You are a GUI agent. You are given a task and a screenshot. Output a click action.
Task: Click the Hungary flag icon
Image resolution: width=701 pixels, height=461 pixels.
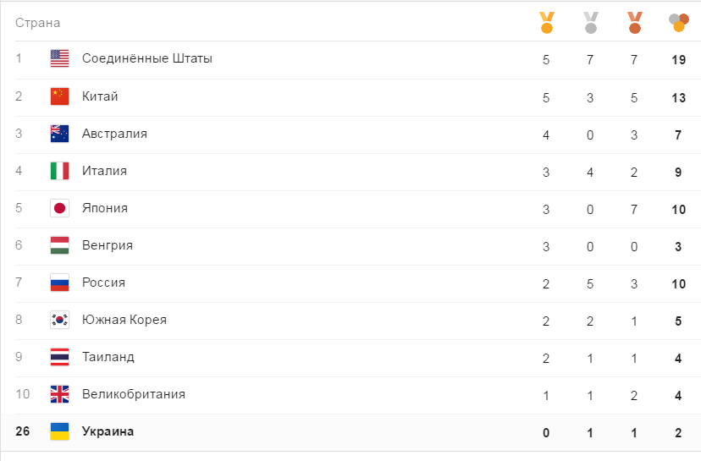pyautogui.click(x=59, y=245)
